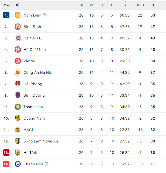Click the W wins column header
The width and height of the screenshot is (166, 173).
(x=91, y=5)
